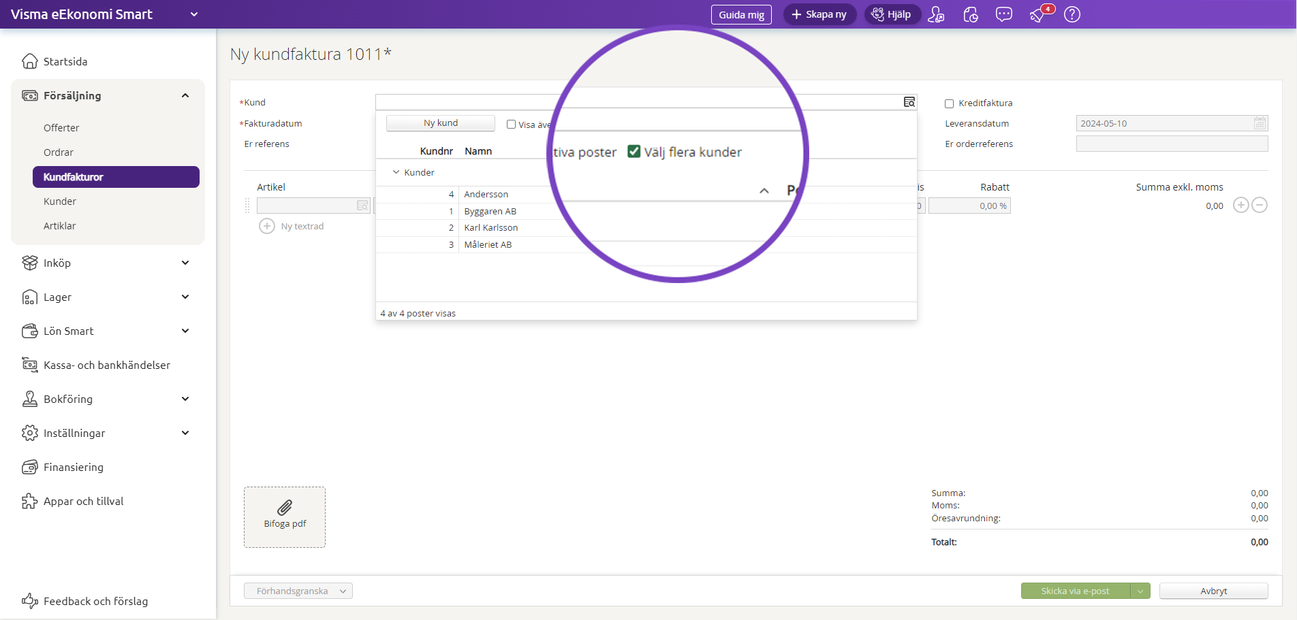Viewport: 1297px width, 620px height.
Task: Click the Rabatt percentage field
Action: pos(969,206)
